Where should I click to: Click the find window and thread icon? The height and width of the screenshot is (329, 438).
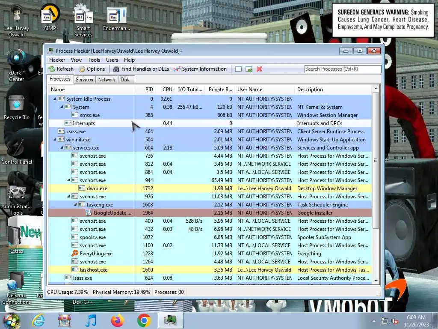coord(249,69)
